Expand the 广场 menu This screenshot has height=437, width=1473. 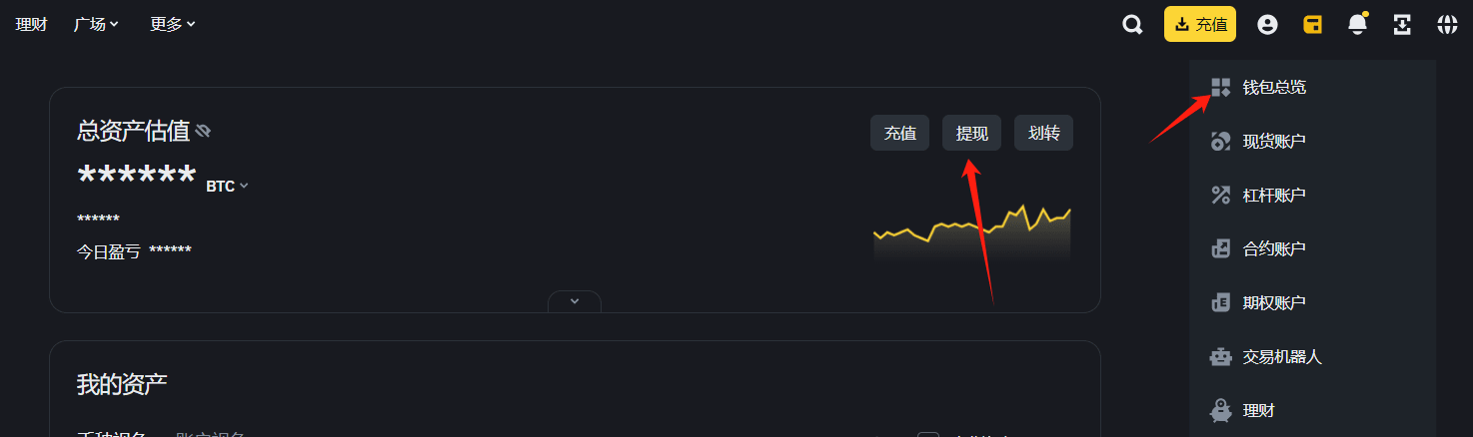(x=96, y=24)
